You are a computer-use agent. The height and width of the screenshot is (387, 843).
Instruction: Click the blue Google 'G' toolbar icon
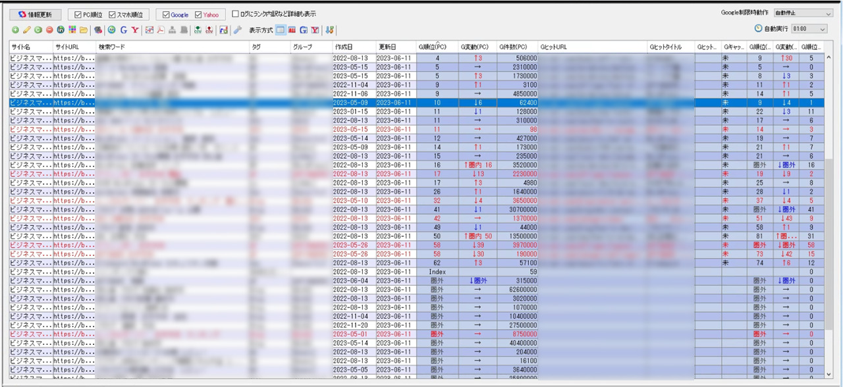coord(123,30)
